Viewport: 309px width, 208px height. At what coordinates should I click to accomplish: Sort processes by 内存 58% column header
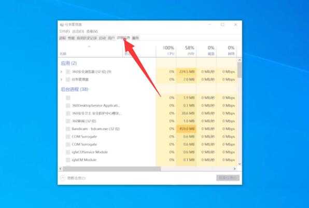(186, 51)
